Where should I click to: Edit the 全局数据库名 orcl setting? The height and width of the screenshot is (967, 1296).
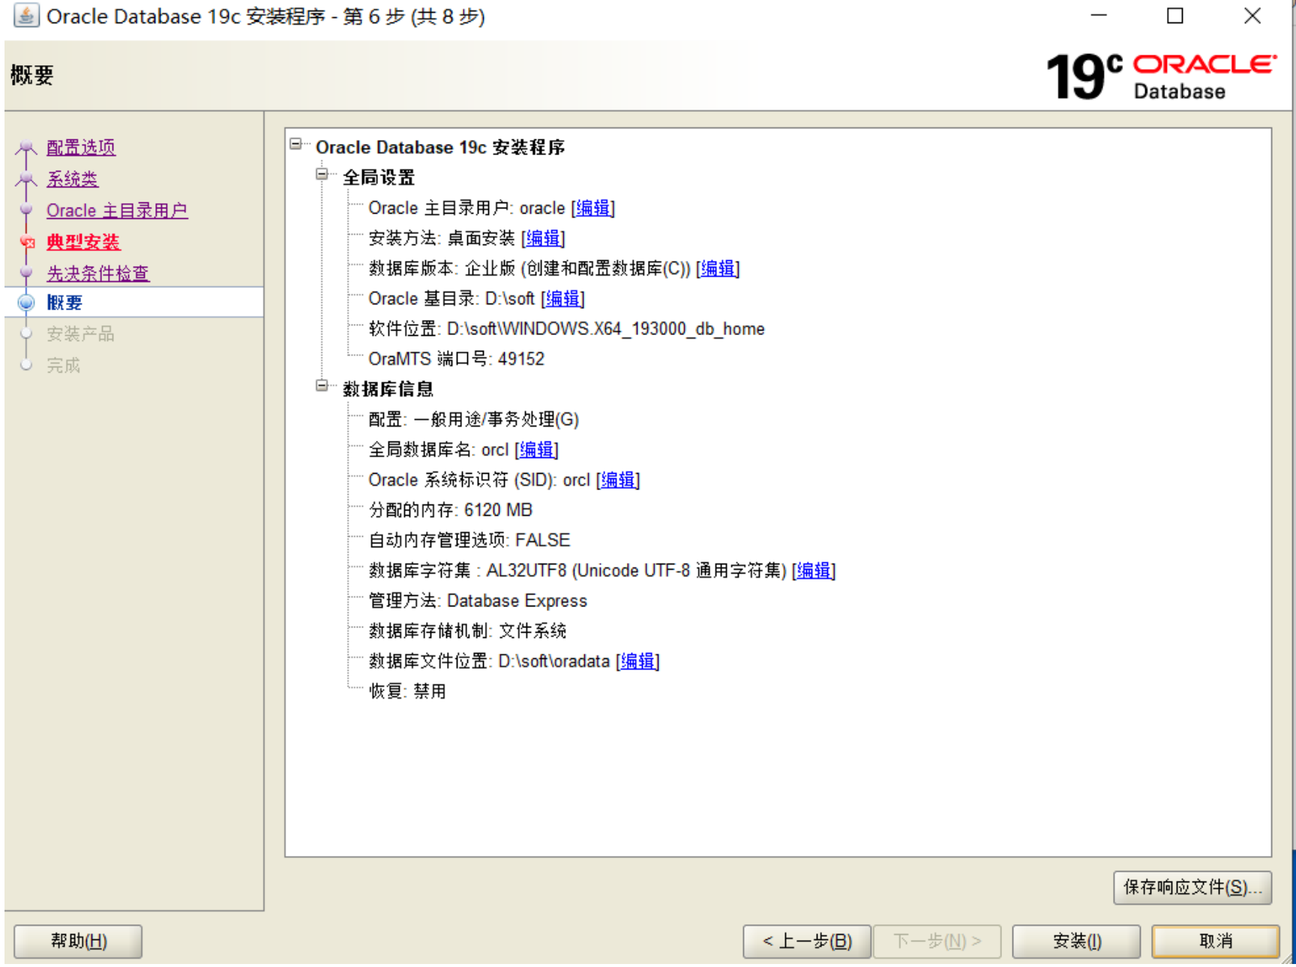click(537, 450)
